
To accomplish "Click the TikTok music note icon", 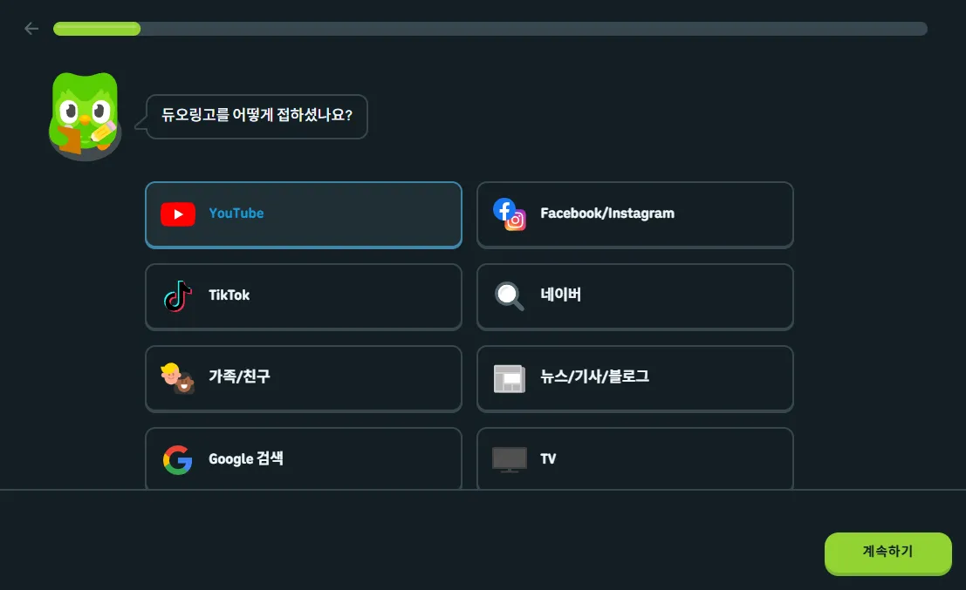I will pos(177,296).
